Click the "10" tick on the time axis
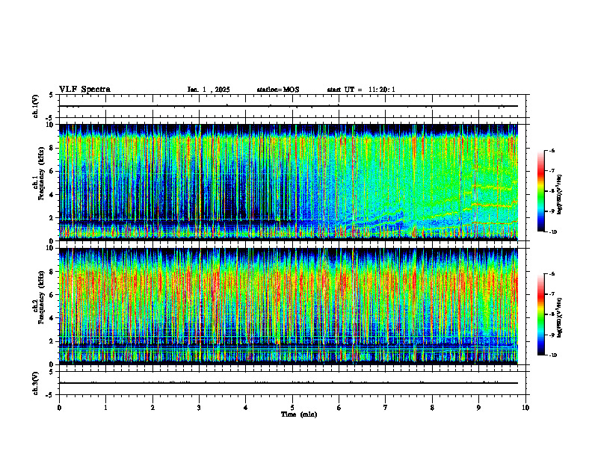 525,408
